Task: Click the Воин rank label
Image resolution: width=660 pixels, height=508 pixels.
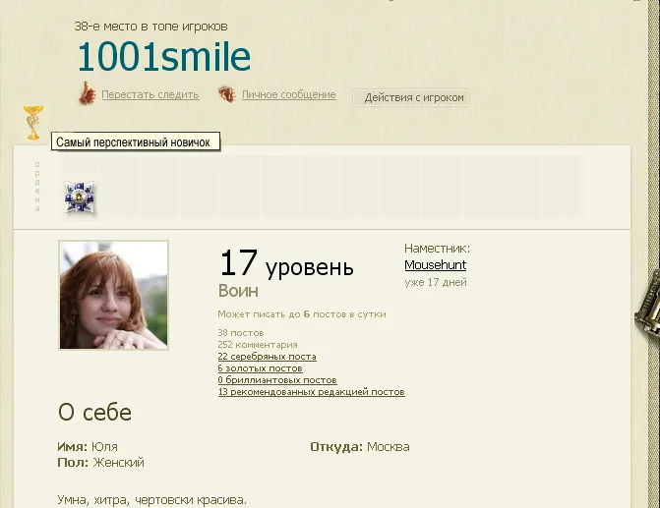Action: 238,291
